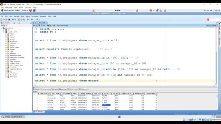Click the Copy icon in main toolbar
Screen dimensions: 221x124
pos(21,19)
